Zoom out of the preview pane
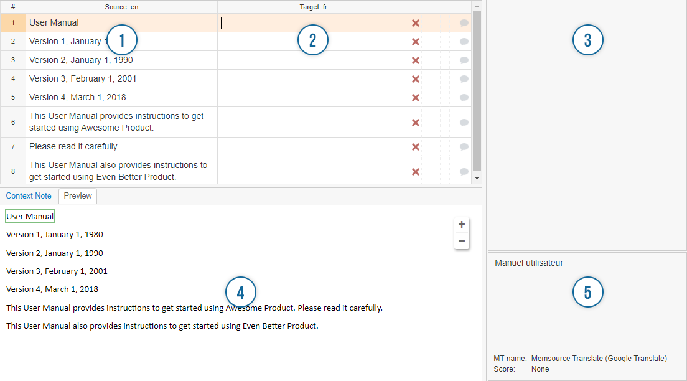The image size is (687, 381). [x=461, y=240]
